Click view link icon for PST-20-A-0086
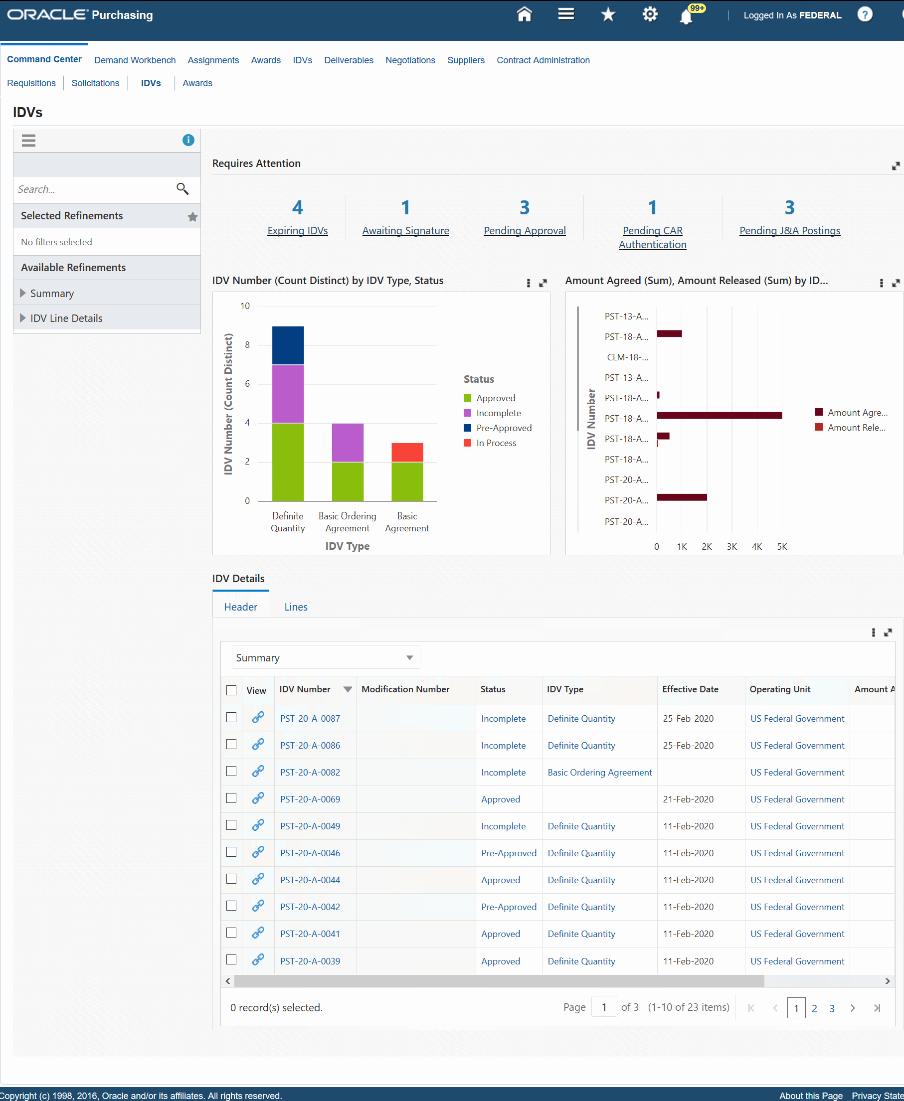The image size is (904, 1101). pyautogui.click(x=258, y=745)
